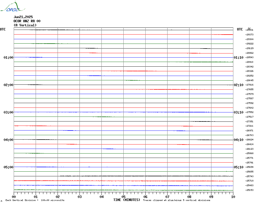Viewport: 255px width, 204px height.
Task: Click the DC offset value '-25483'
Action: point(249,185)
